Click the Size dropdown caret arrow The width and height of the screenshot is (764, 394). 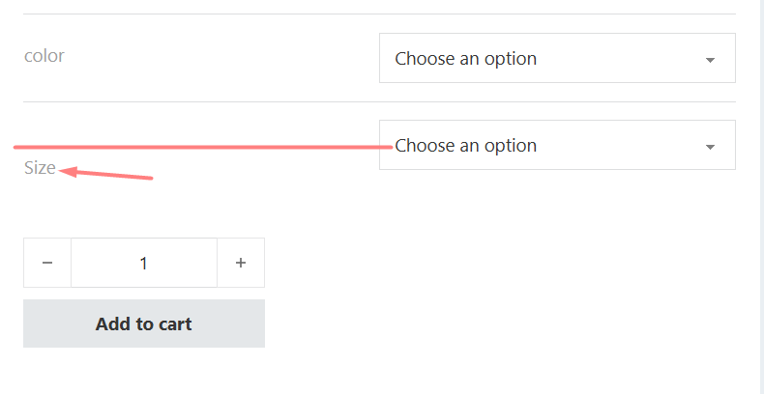pos(710,147)
